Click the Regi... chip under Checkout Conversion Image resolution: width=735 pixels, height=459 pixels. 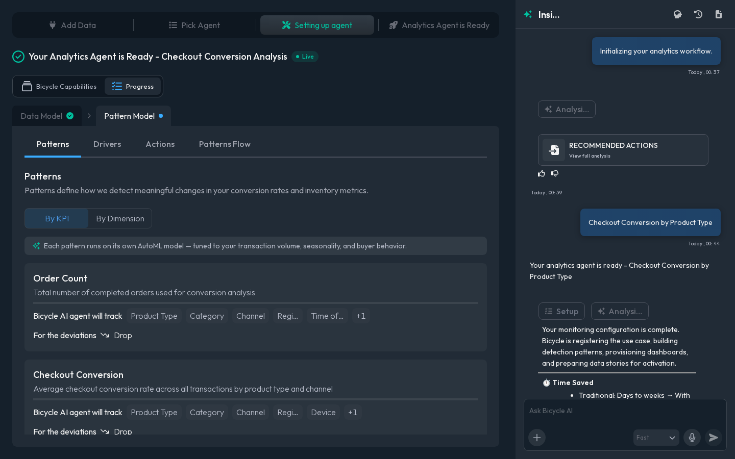[288, 413]
